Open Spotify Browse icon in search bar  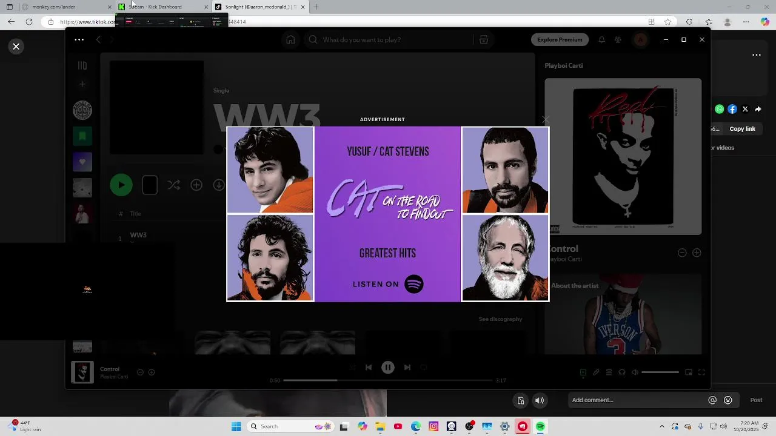[x=484, y=39]
